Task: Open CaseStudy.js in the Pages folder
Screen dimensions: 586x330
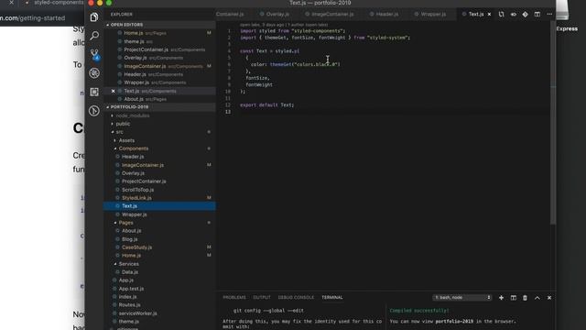Action: (160, 247)
